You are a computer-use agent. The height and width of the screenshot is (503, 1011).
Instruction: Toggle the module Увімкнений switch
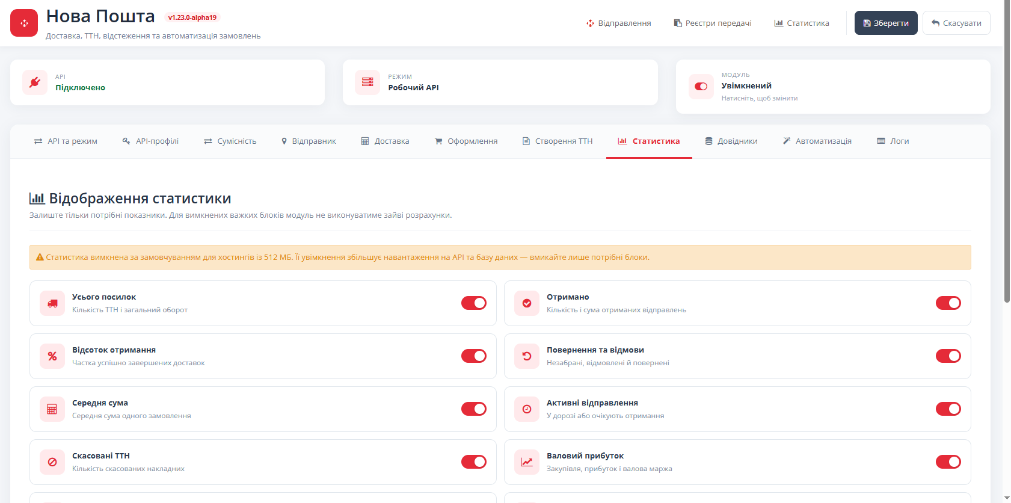[701, 87]
